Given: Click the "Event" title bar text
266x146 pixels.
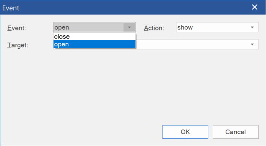Looking at the screenshot, I should [11, 8].
